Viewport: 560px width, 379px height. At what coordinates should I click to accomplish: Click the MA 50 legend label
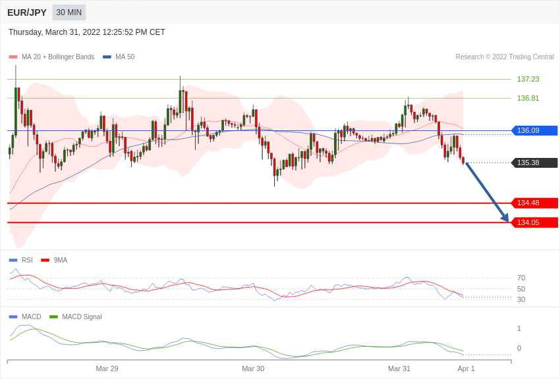point(125,57)
